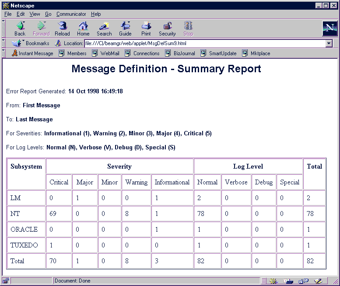The image size is (340, 286).
Task: Collapse the Personal toolbar with its handle
Action: point(4,53)
